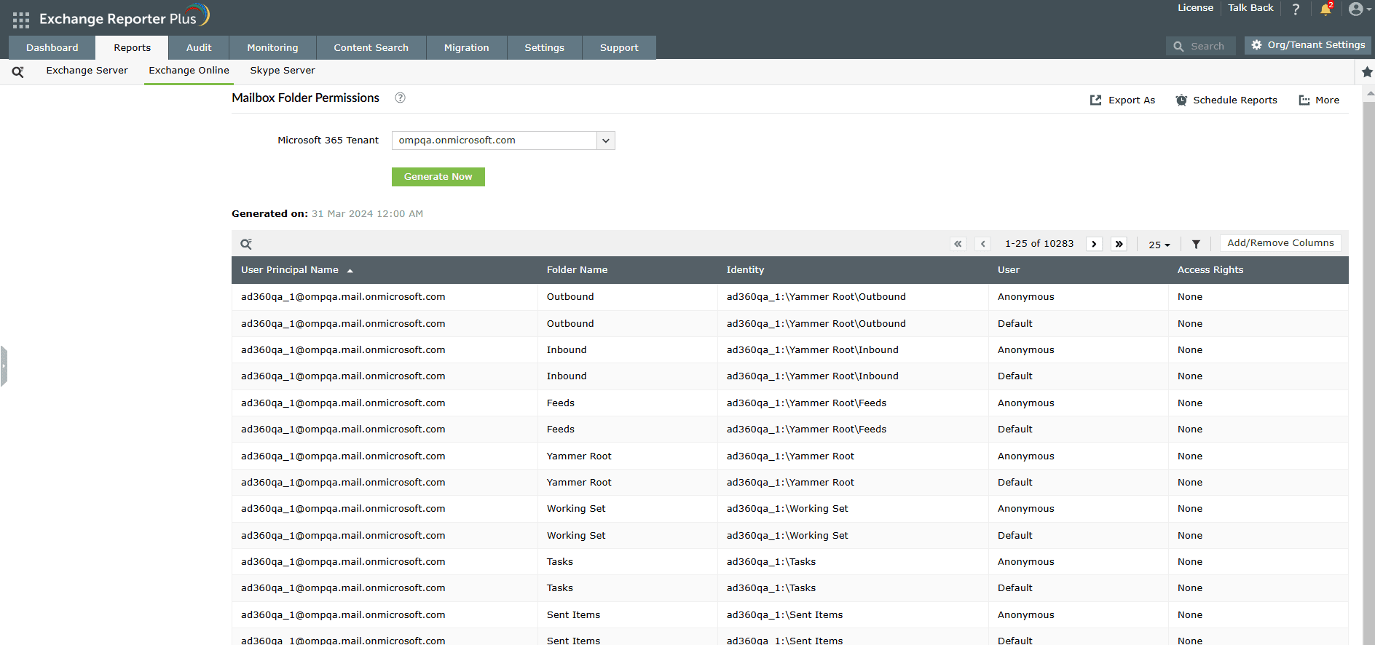
Task: Click Add/Remove Columns button
Action: 1280,243
